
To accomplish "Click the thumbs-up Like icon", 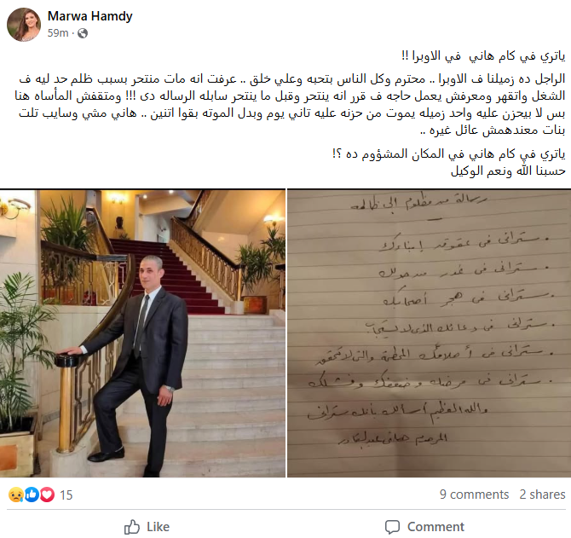I will [x=132, y=527].
